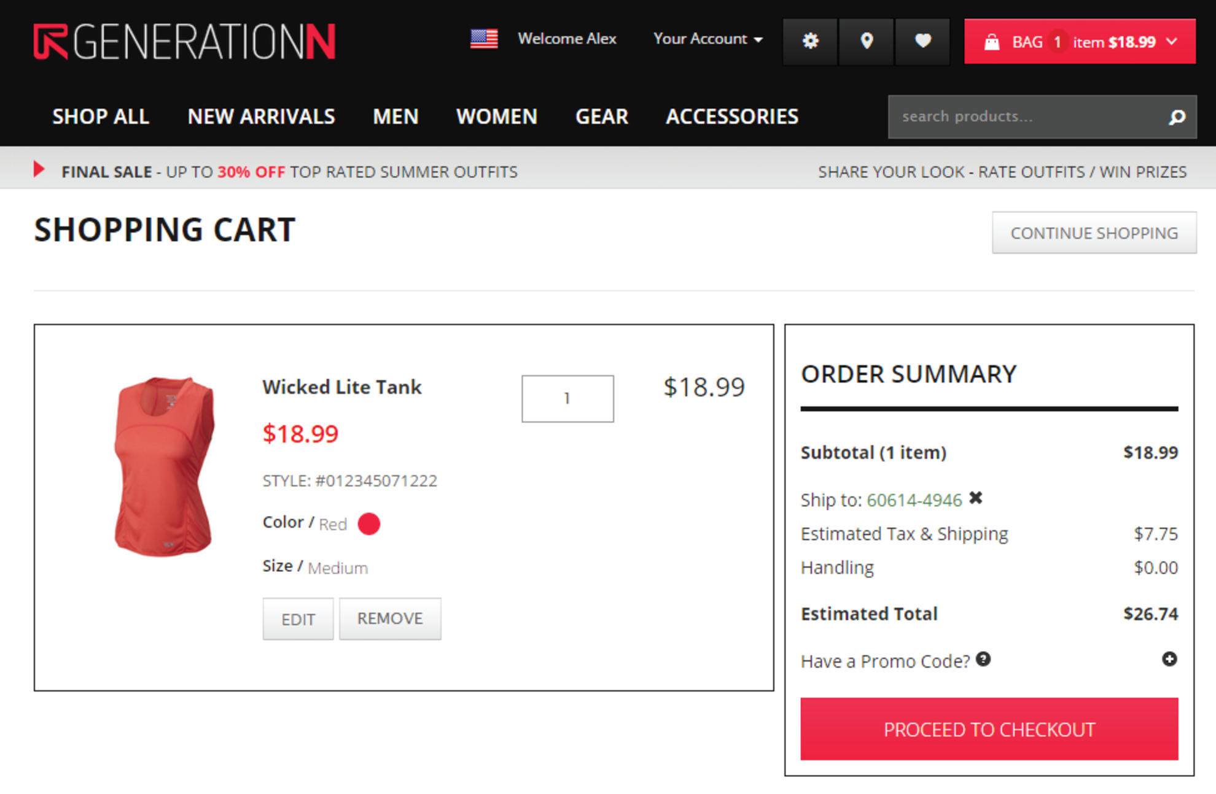Viewport: 1216px width, 794px height.
Task: Click the GenerationN logo
Action: tap(184, 42)
